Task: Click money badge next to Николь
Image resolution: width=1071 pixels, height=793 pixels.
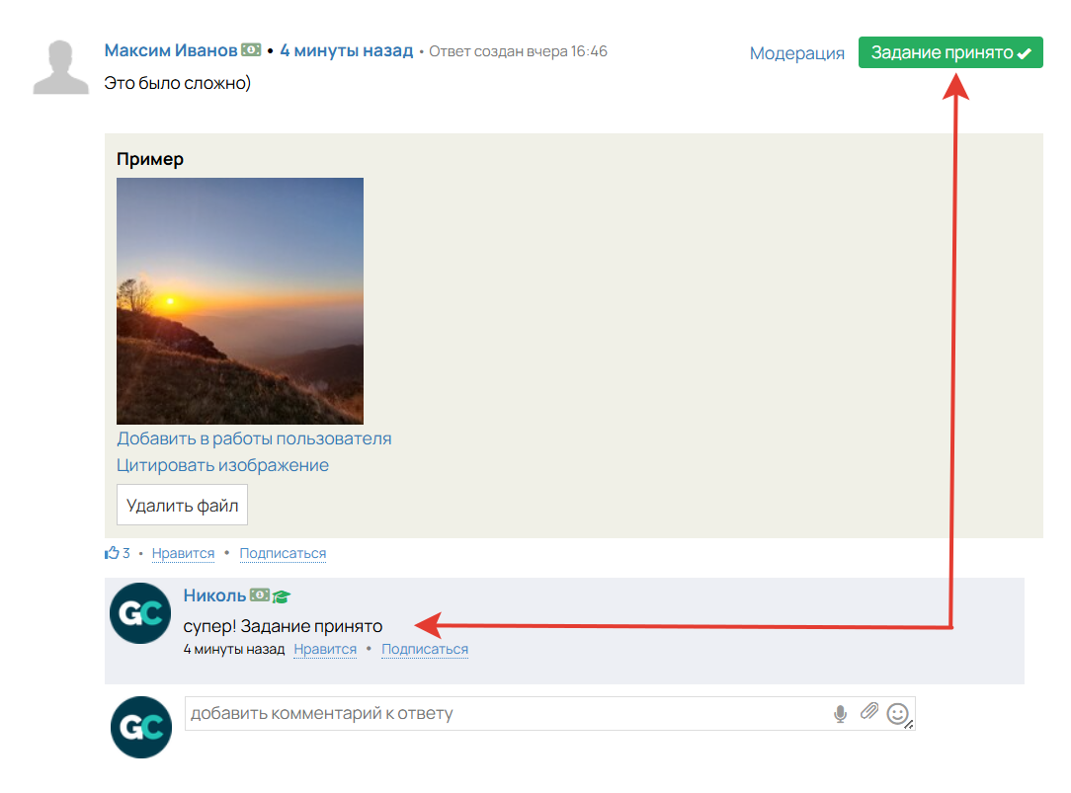Action: tap(259, 595)
